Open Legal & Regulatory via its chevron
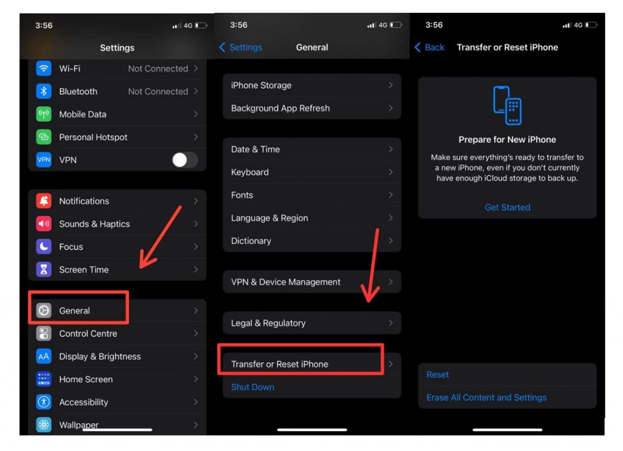Image resolution: width=623 pixels, height=451 pixels. pos(391,323)
